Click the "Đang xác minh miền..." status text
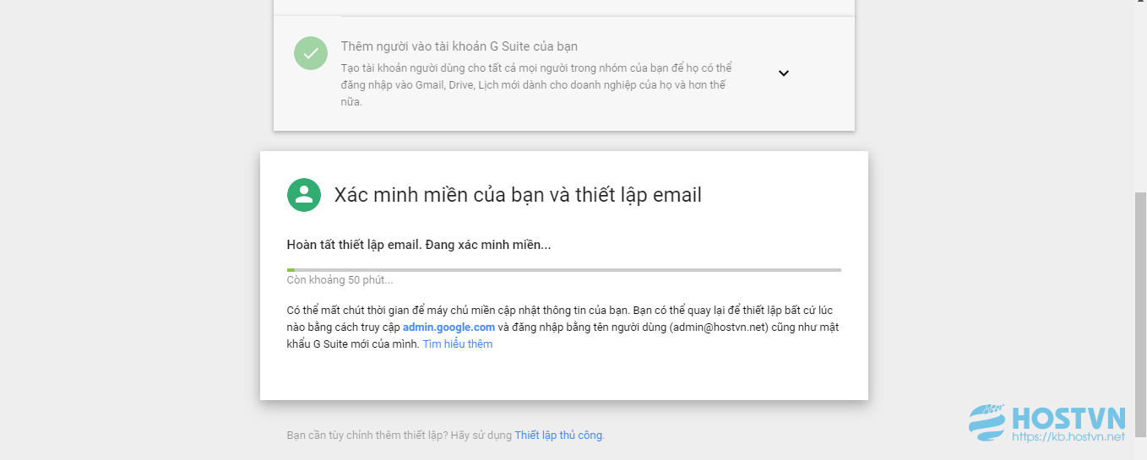Screen dimensions: 1147x460 (487, 245)
